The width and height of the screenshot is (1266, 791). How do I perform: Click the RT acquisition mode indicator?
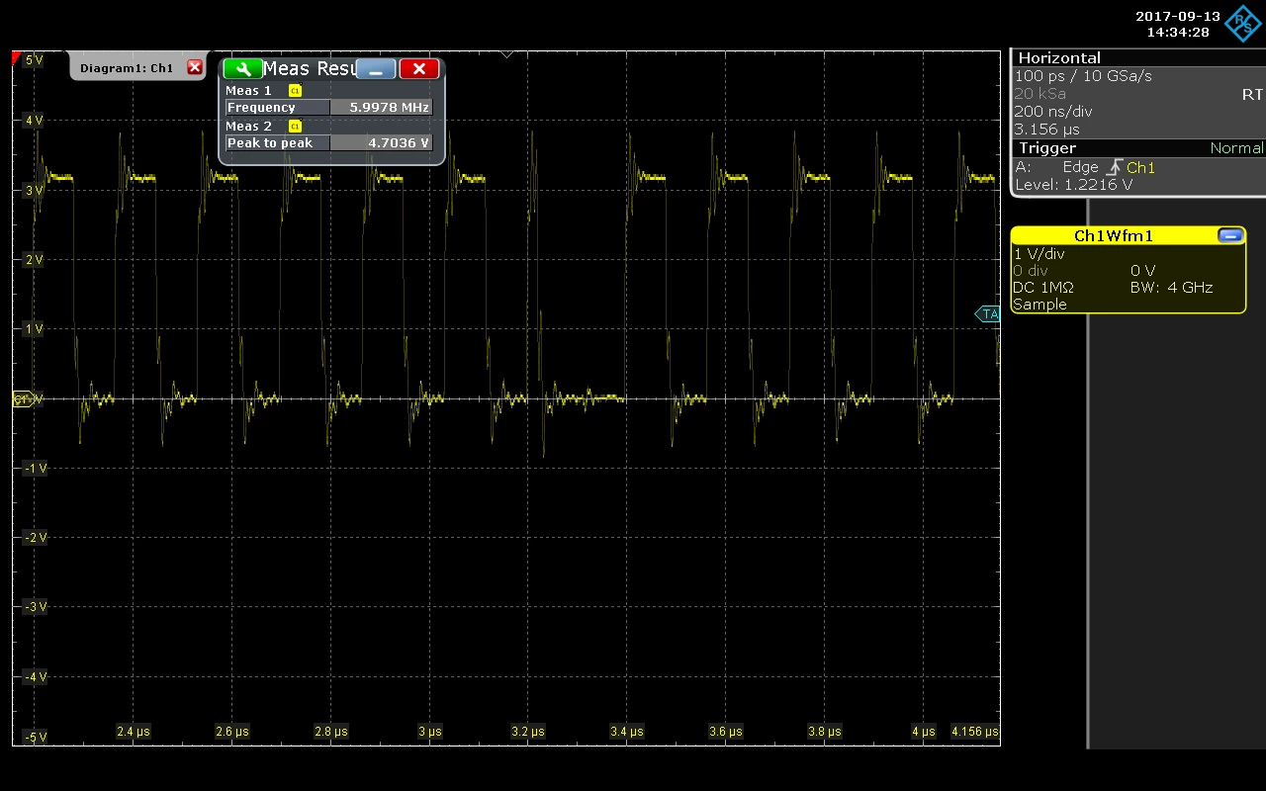1252,95
